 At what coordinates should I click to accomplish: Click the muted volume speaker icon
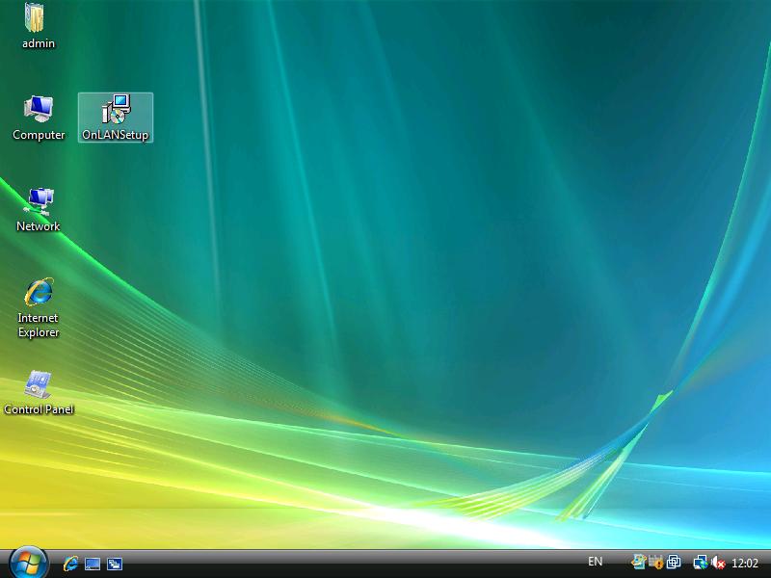tap(717, 563)
